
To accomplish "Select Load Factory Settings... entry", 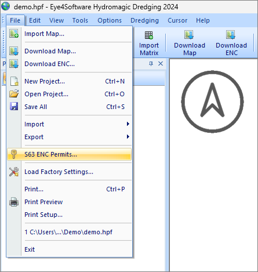I will click(x=69, y=172).
